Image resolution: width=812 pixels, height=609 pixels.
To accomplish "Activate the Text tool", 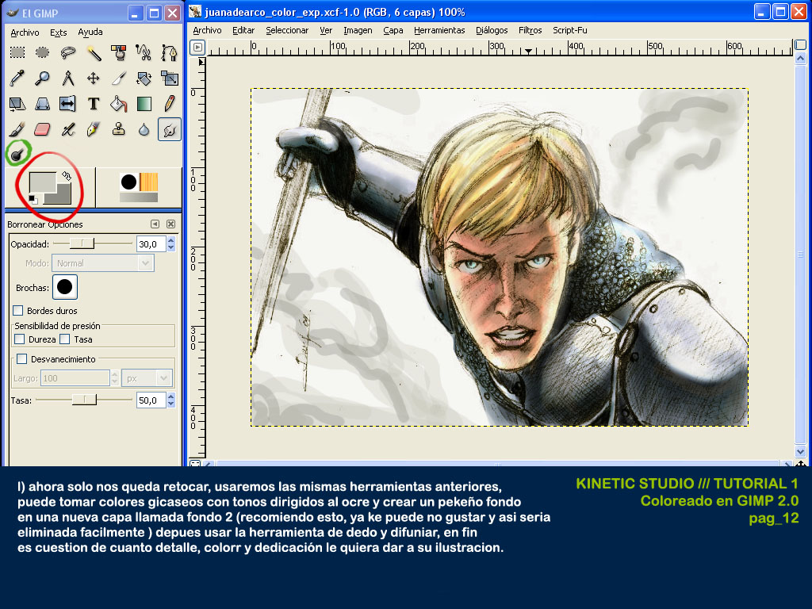I will (x=94, y=104).
